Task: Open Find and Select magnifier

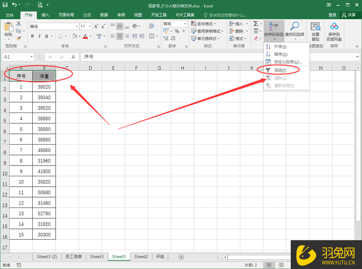Action: coord(295,31)
